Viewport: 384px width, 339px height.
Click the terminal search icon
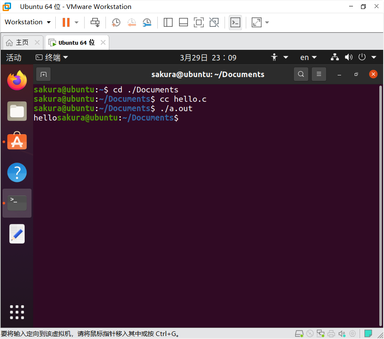301,74
